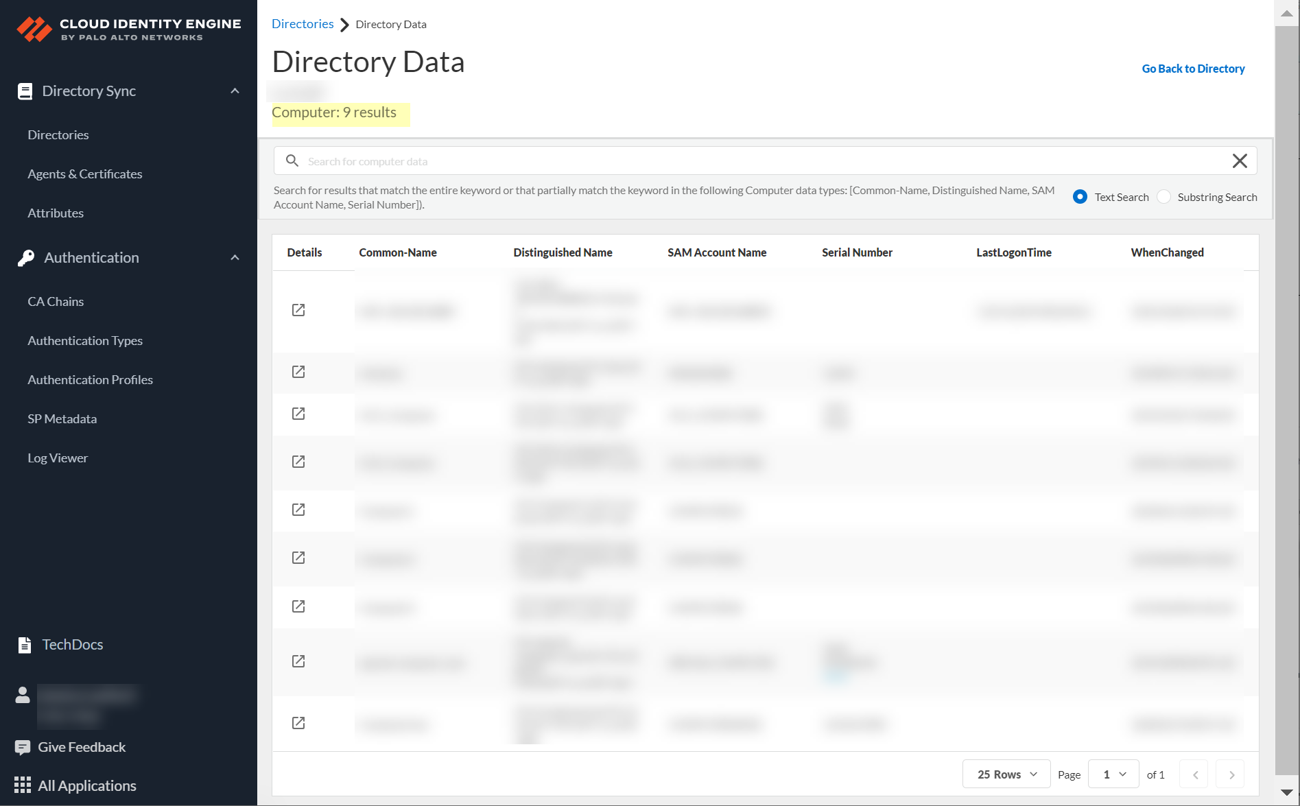This screenshot has height=806, width=1300.
Task: Go to Authentication Profiles
Action: point(90,380)
